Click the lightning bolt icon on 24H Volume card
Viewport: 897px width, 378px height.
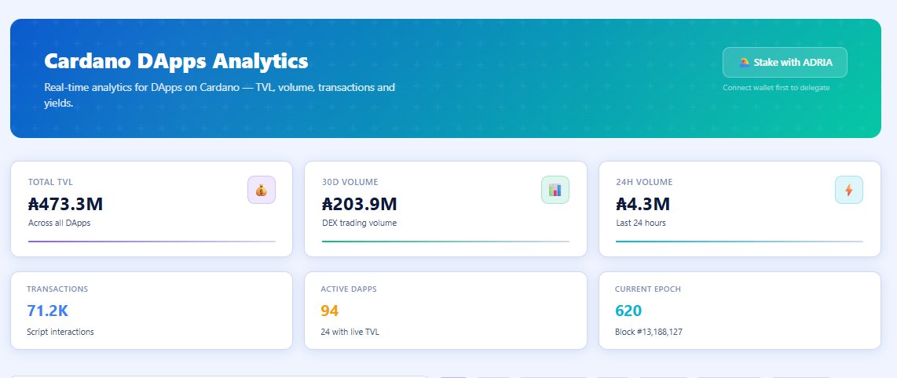coord(848,190)
